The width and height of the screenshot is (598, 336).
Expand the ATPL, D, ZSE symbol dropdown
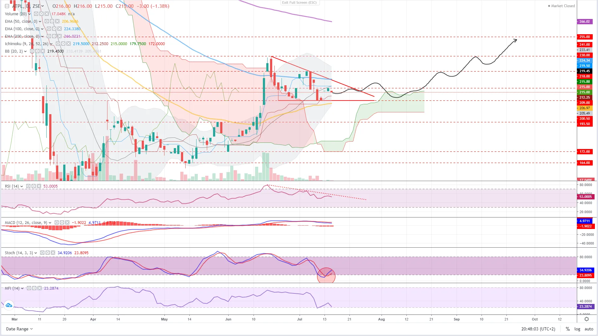click(x=43, y=6)
